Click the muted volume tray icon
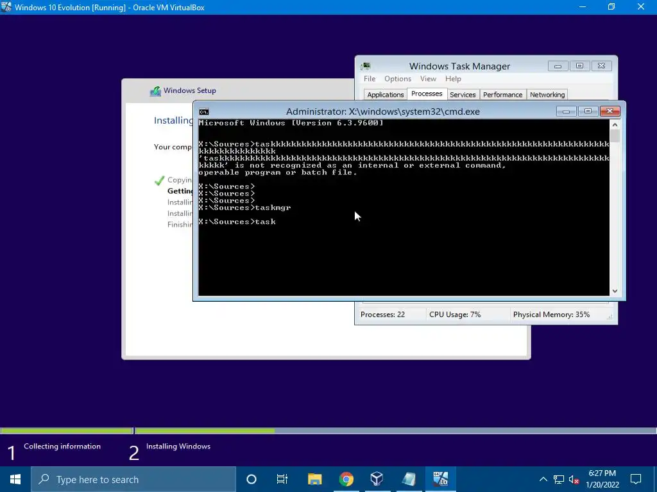The width and height of the screenshot is (657, 492). (574, 479)
